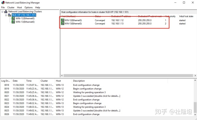This screenshot has width=197, height=120.
Task: Click the Time column header in log
Action: point(32,81)
